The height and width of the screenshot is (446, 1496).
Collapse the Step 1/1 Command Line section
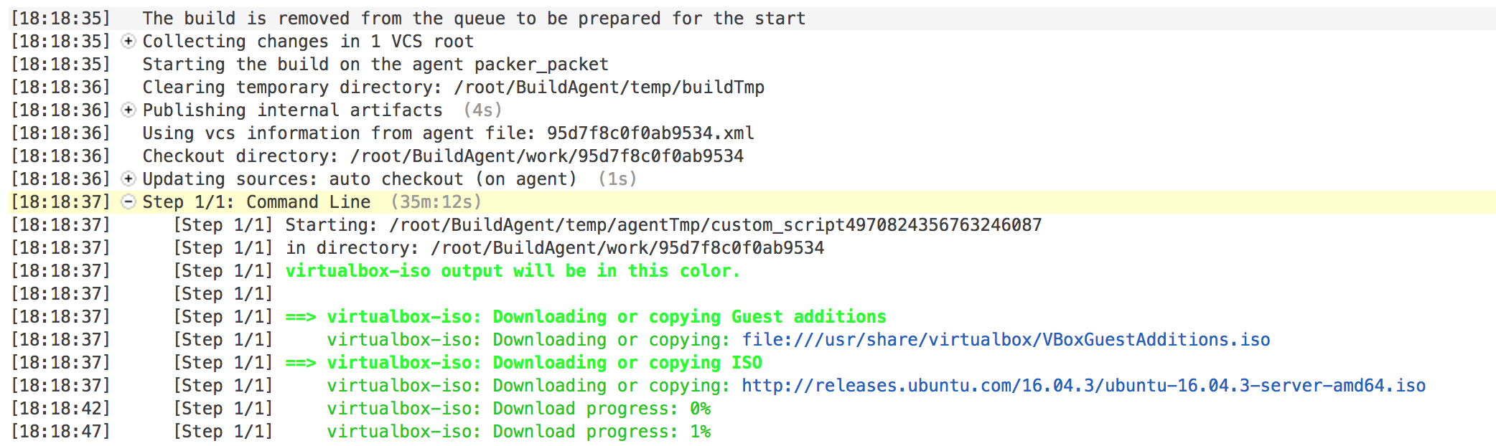128,202
